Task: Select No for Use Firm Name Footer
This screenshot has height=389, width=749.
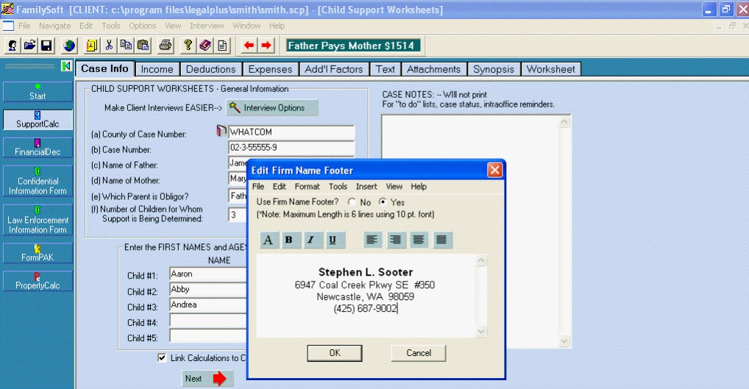Action: (x=352, y=202)
